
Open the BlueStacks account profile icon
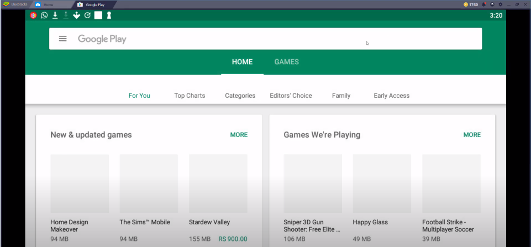pos(492,4)
